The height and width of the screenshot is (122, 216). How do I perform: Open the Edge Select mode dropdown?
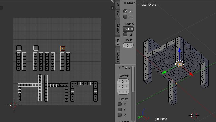[x=128, y=29]
